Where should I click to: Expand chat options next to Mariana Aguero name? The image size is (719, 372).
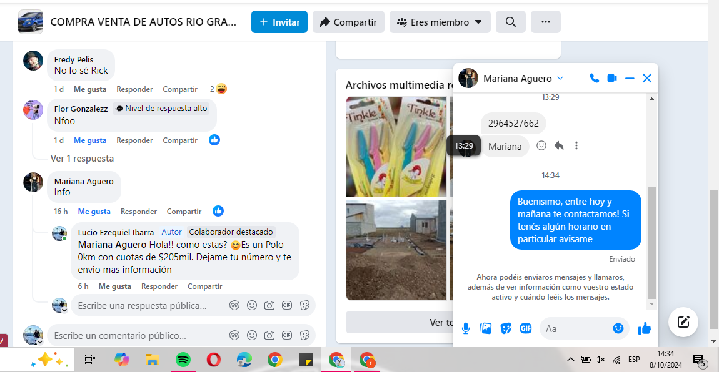[x=560, y=78]
